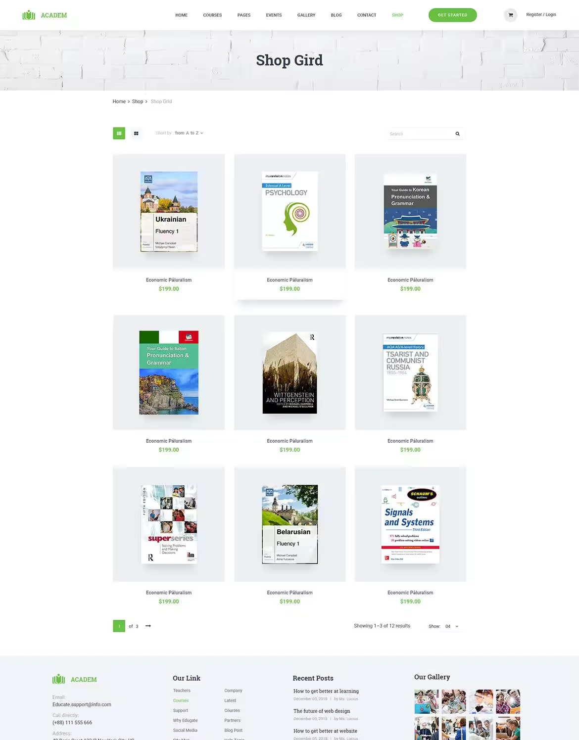579x740 pixels.
Task: Click product title under Signals and Systems book
Action: [x=410, y=593]
